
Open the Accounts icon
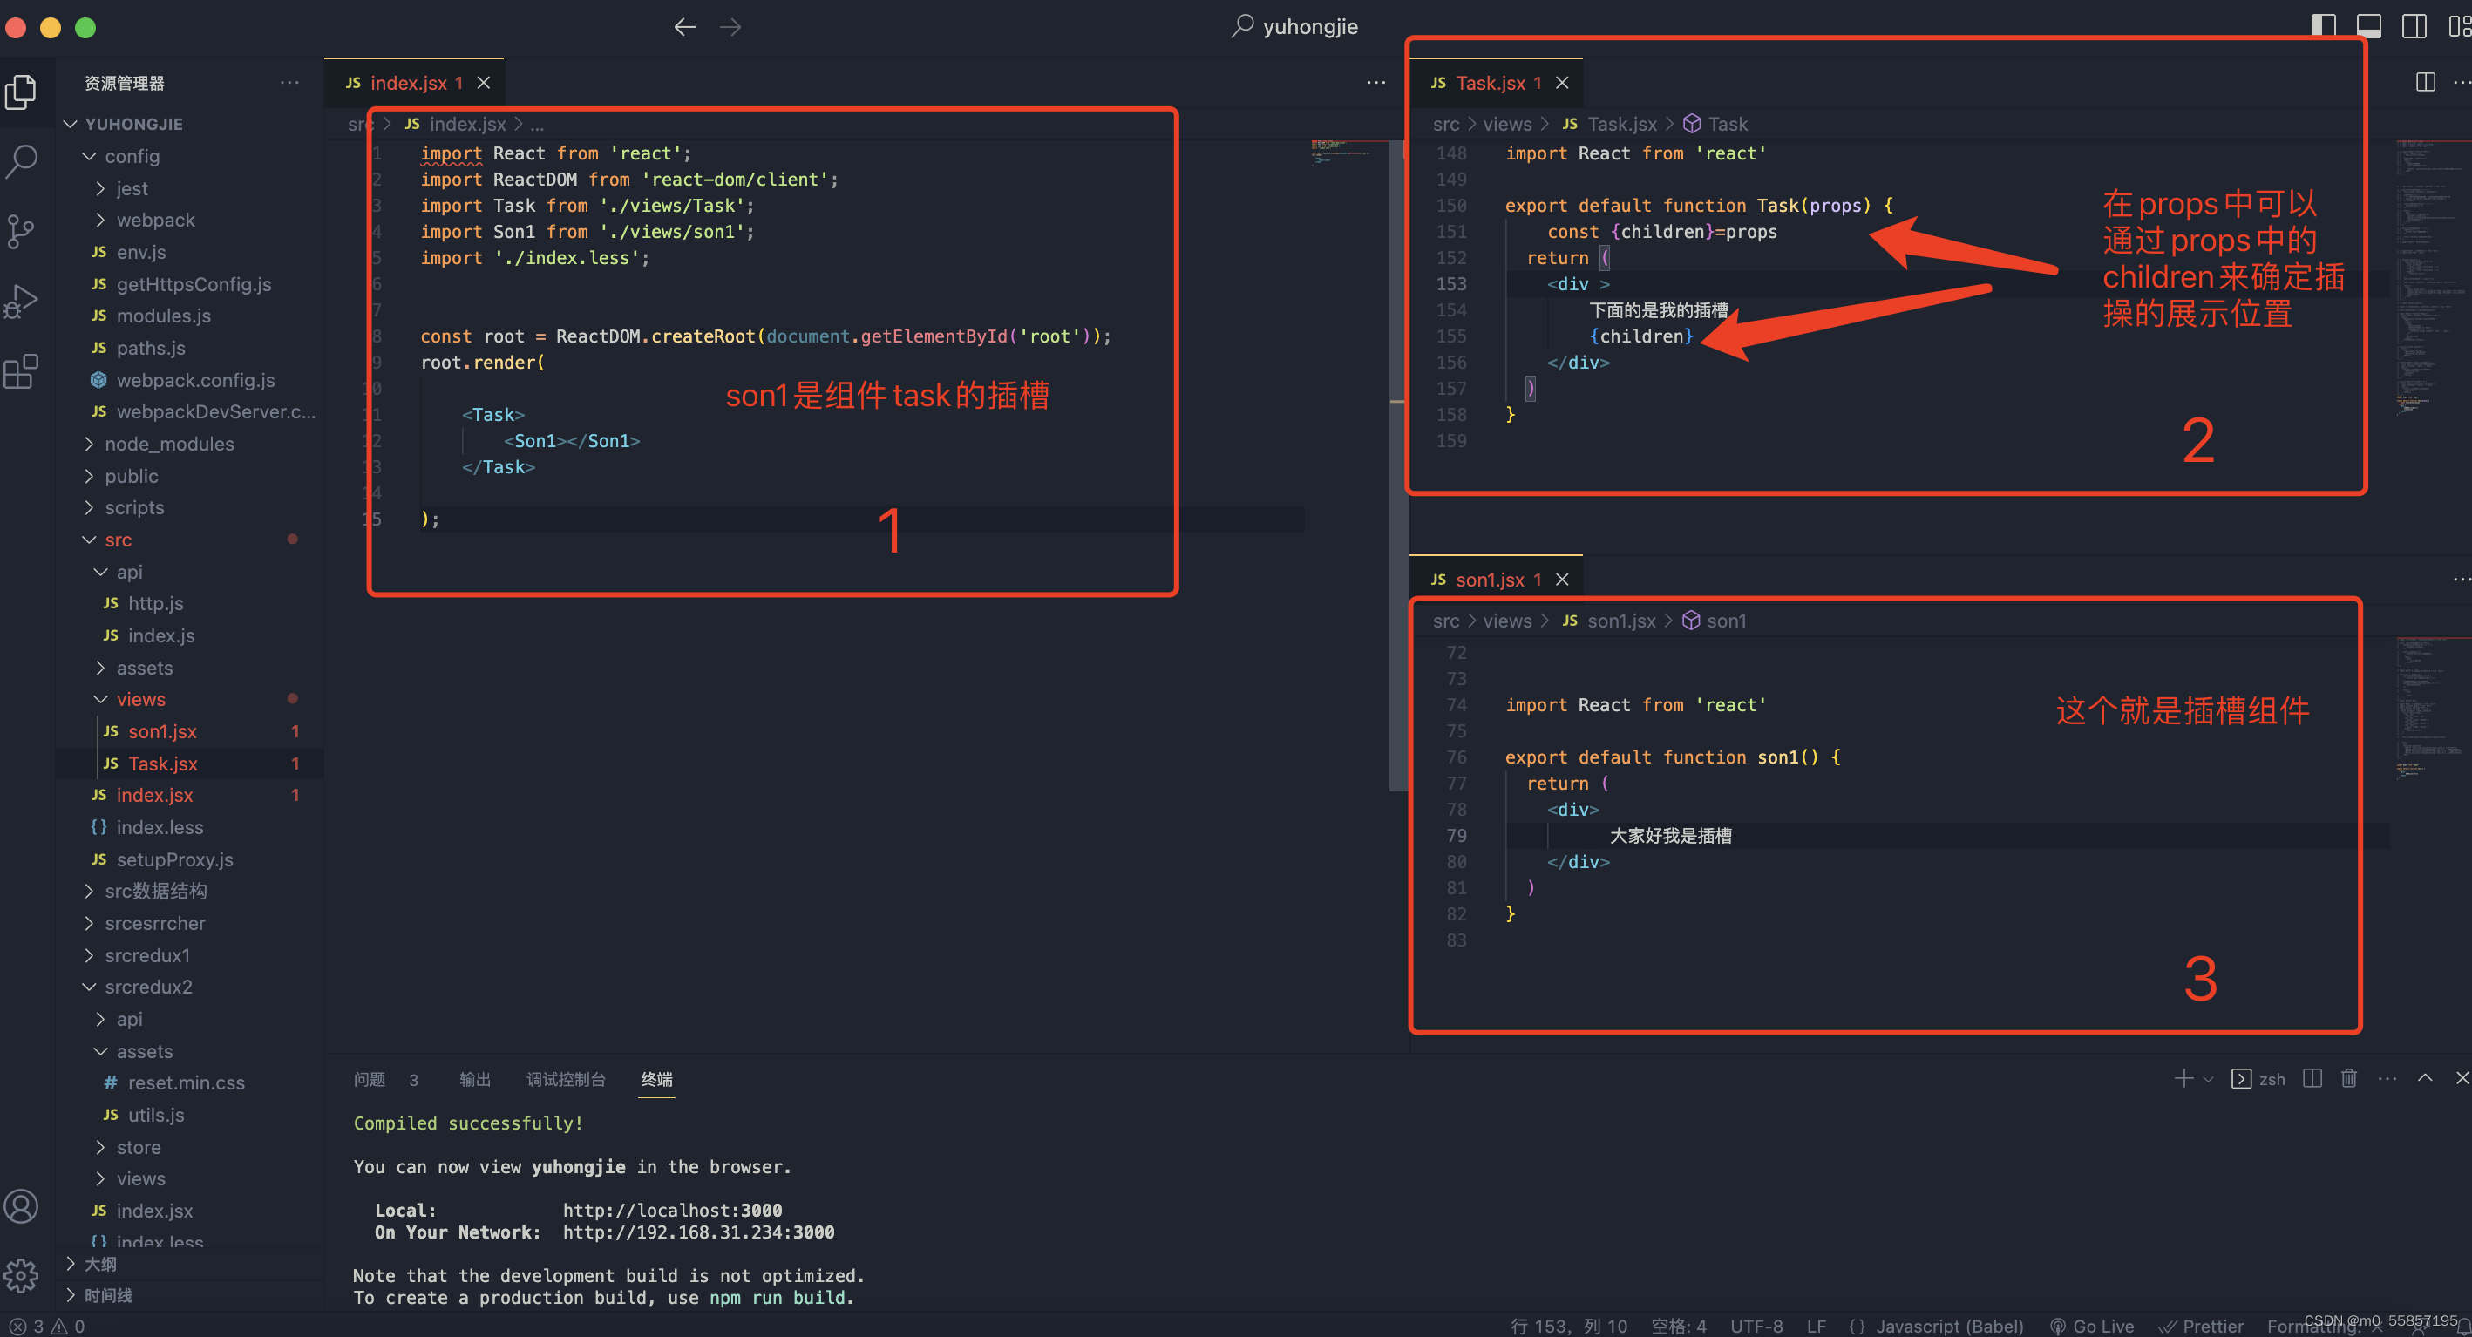(22, 1205)
